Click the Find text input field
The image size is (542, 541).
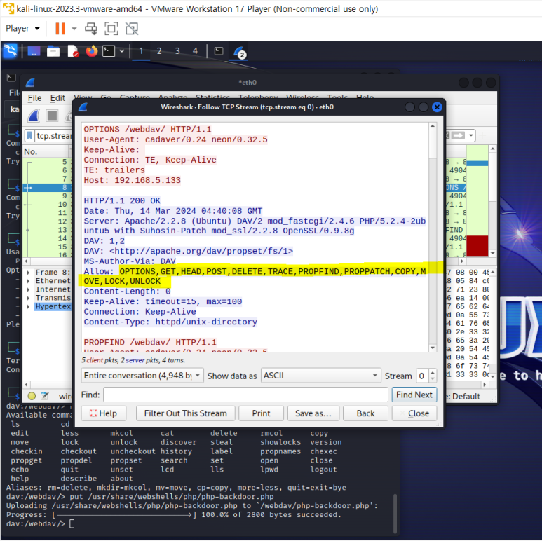click(245, 395)
